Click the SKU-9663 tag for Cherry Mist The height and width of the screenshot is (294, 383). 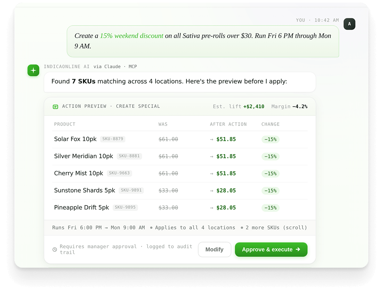tap(119, 173)
